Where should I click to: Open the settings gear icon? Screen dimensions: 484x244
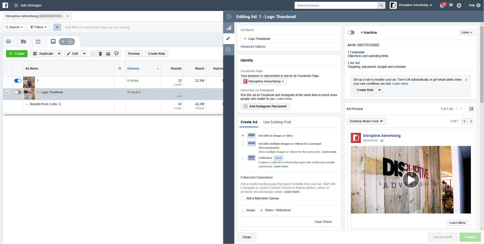coord(459,5)
